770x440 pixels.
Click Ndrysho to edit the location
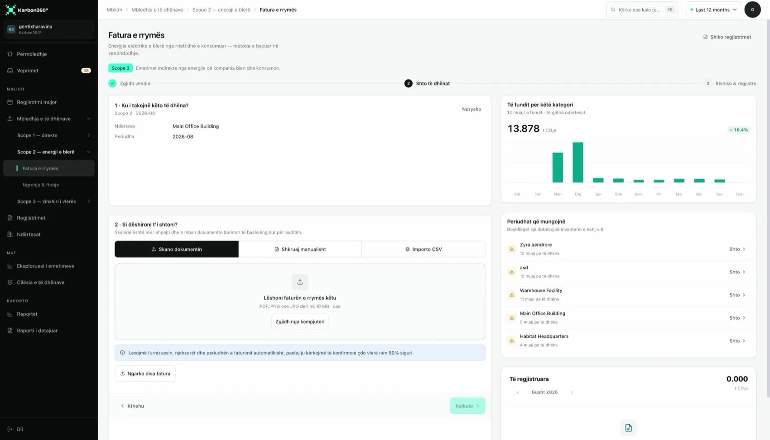pyautogui.click(x=472, y=109)
